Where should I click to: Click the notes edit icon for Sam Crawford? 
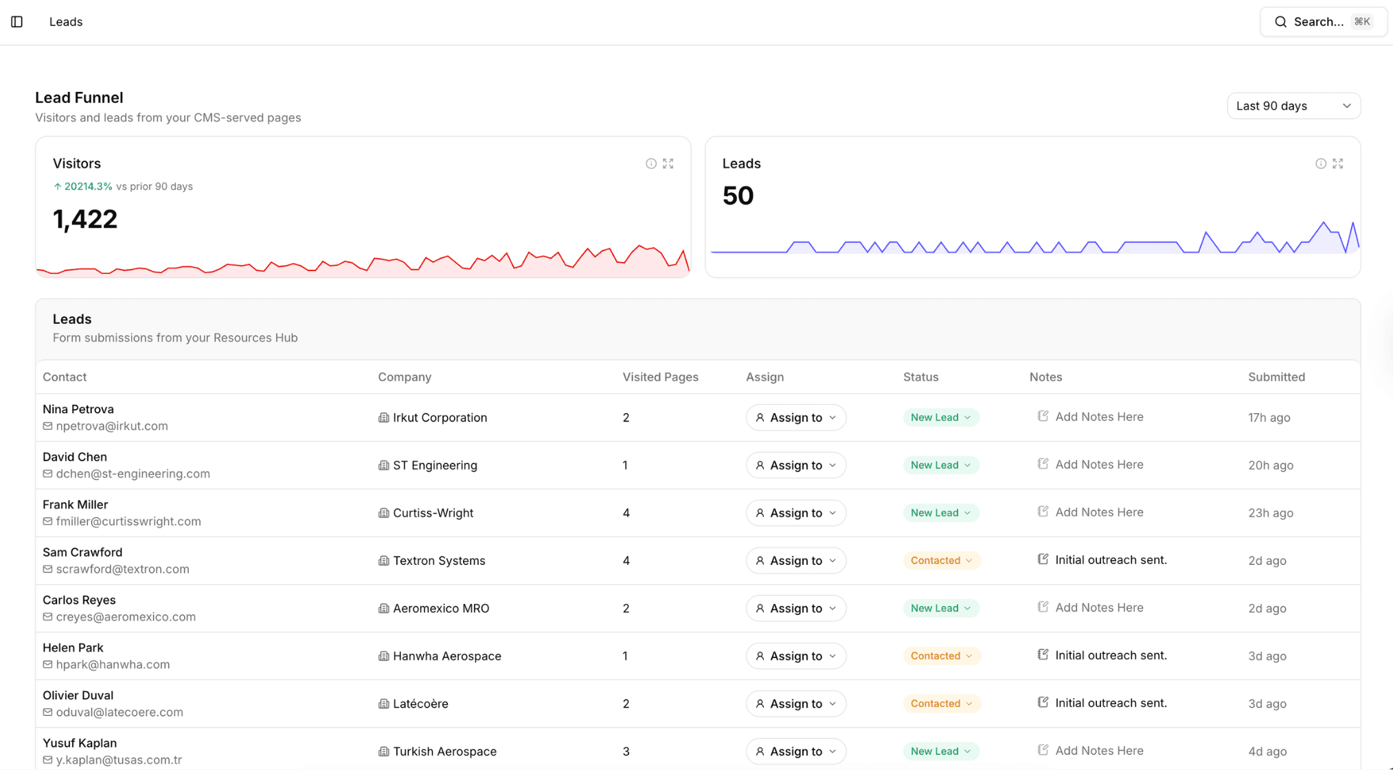1043,559
